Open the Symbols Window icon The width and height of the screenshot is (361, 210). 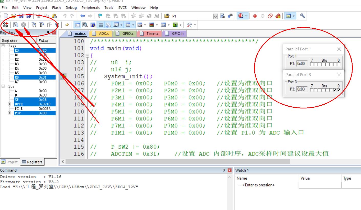[93, 25]
